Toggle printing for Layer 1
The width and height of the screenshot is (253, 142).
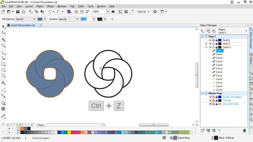pos(213,47)
